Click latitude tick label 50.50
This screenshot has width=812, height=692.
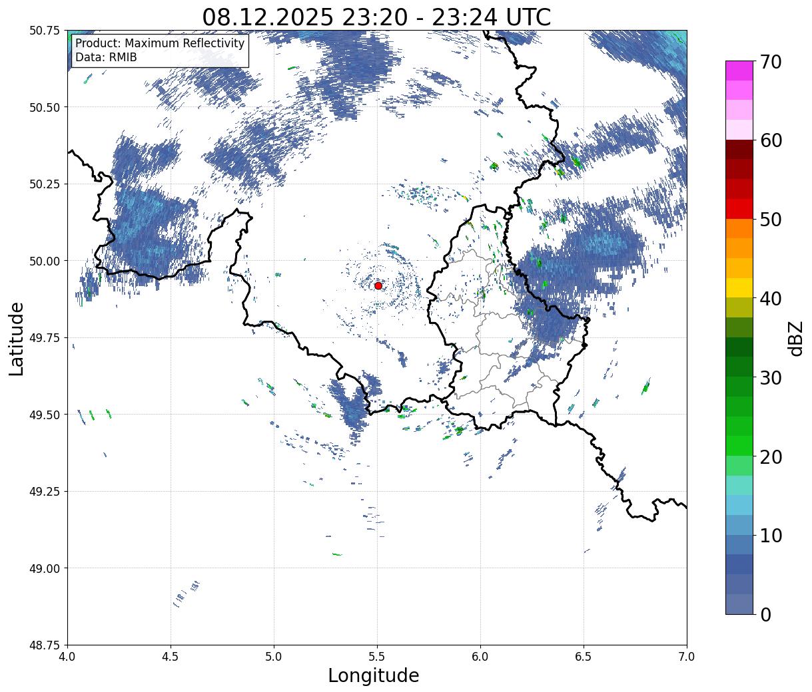click(44, 107)
